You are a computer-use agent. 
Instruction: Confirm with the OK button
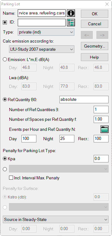click(x=95, y=14)
